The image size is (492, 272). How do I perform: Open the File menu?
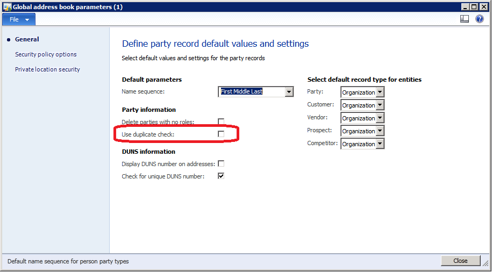tap(19, 19)
